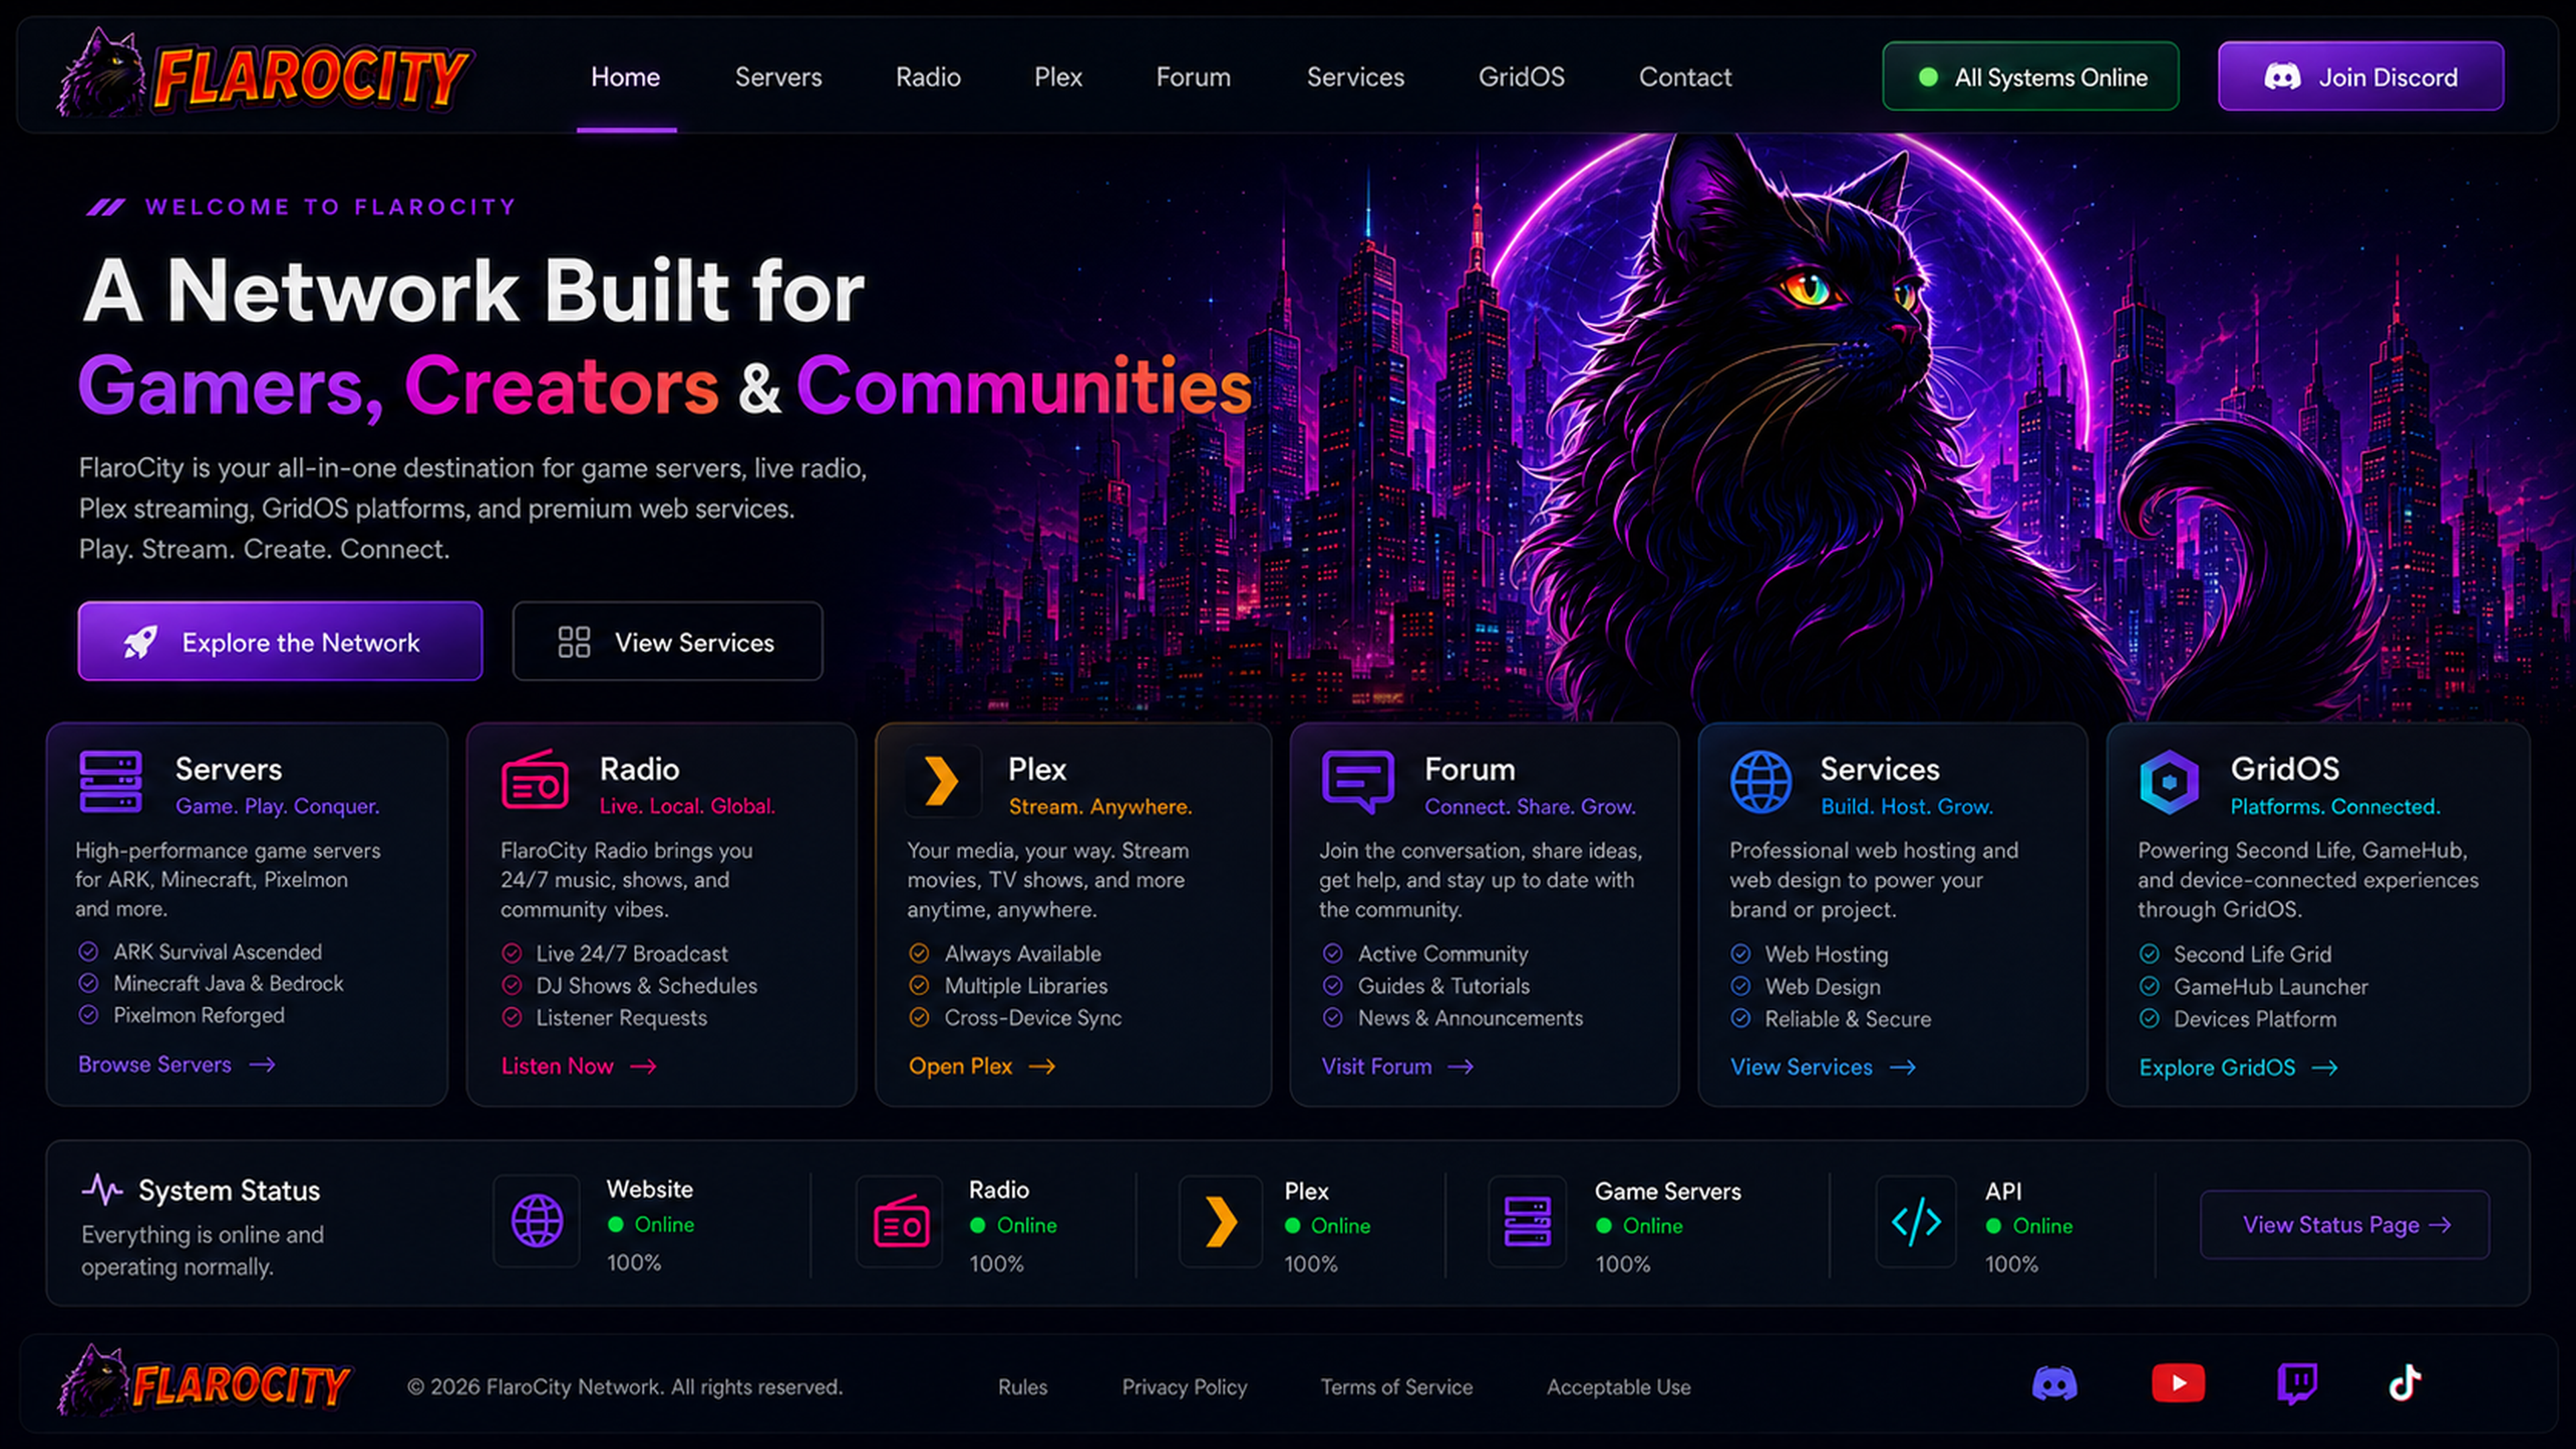Click the FlaroCity logo in the footer

pos(204,1382)
